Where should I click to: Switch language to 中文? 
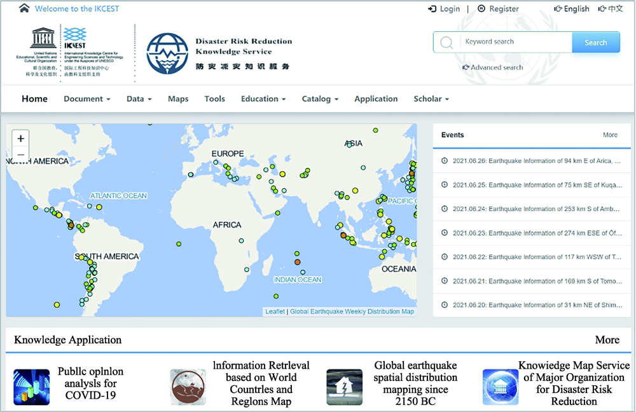point(611,8)
